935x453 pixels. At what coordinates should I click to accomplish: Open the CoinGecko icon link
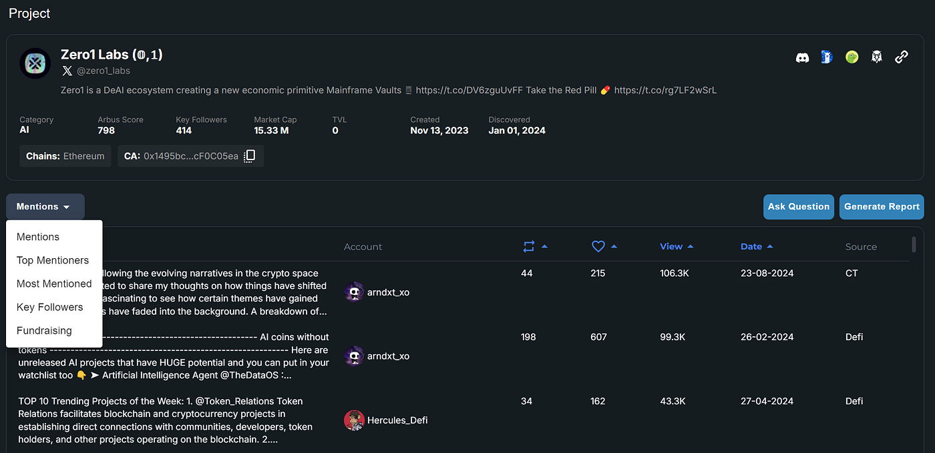(852, 57)
